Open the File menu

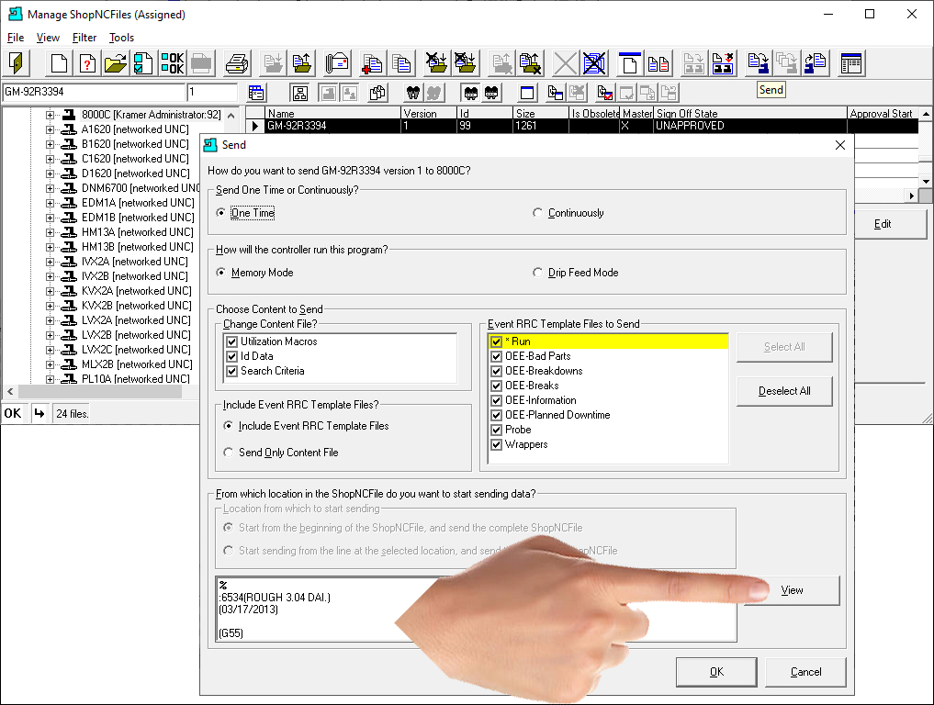coord(16,38)
